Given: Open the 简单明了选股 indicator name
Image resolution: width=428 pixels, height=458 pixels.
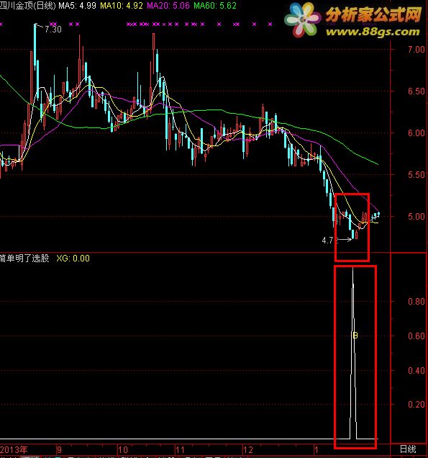Looking at the screenshot, I should (24, 259).
